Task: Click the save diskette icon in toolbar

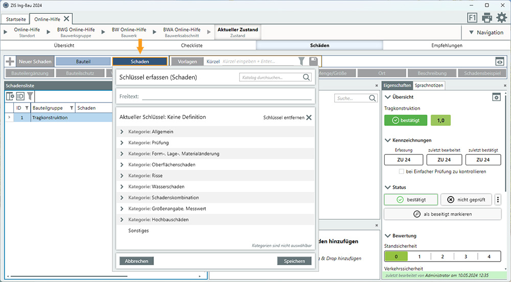Action: click(313, 61)
